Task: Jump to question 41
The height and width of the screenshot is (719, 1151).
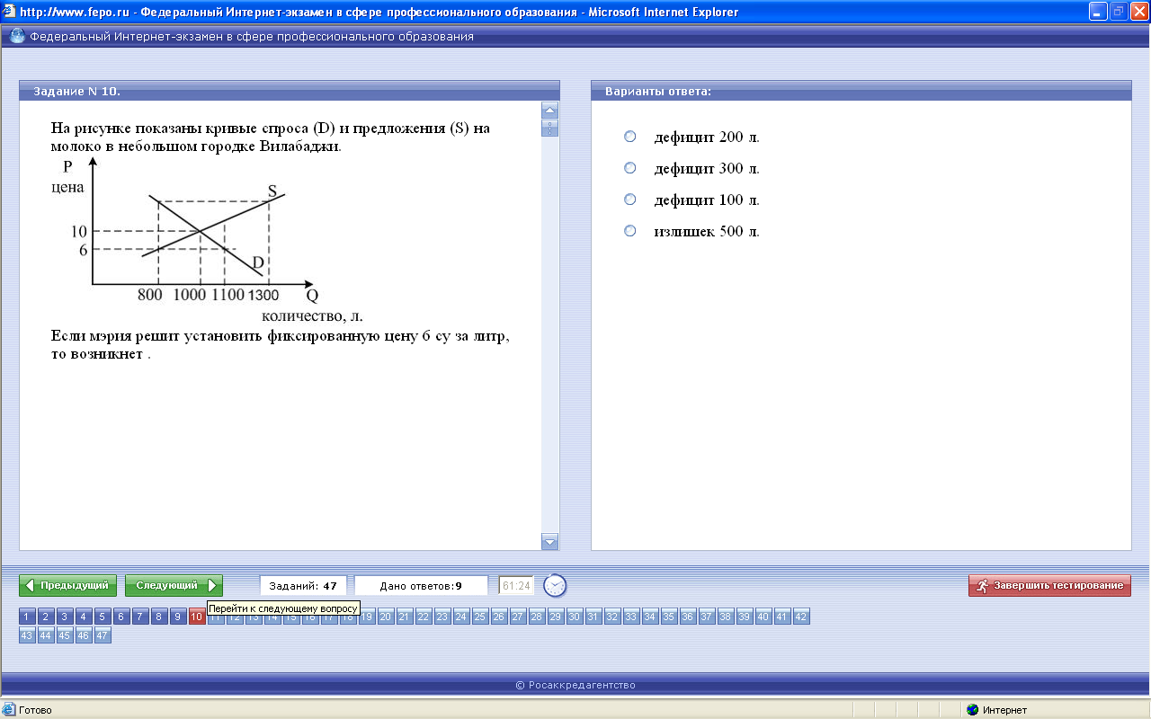Action: tap(782, 617)
